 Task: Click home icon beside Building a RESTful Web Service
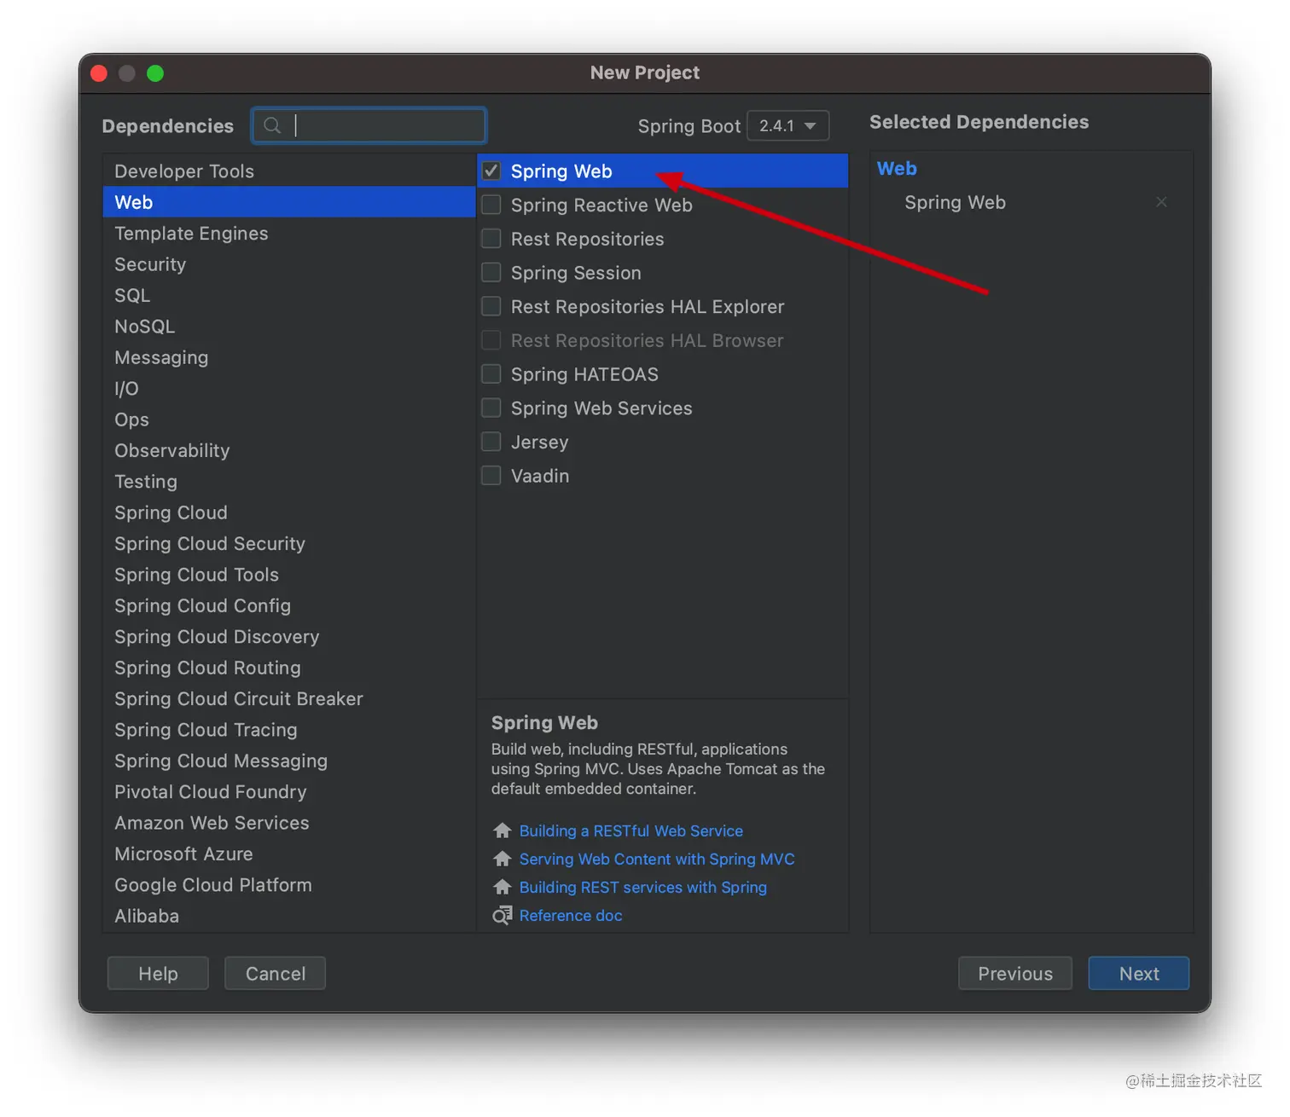tap(503, 831)
